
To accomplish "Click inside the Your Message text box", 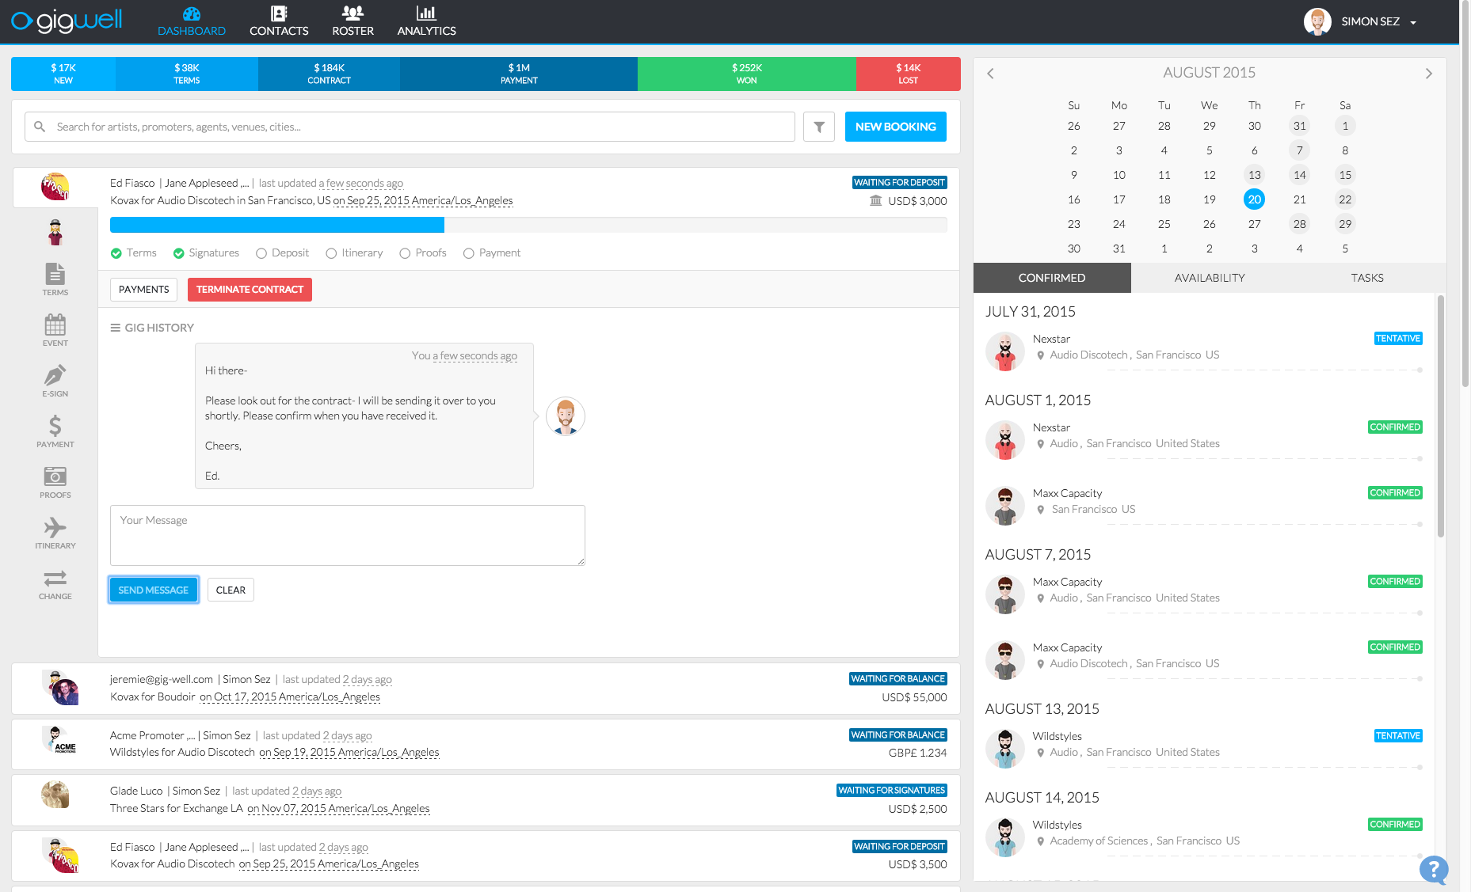I will pyautogui.click(x=347, y=536).
